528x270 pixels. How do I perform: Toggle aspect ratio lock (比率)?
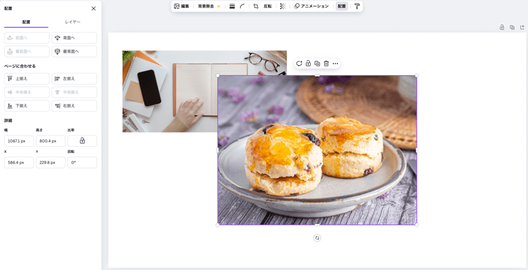coord(82,141)
